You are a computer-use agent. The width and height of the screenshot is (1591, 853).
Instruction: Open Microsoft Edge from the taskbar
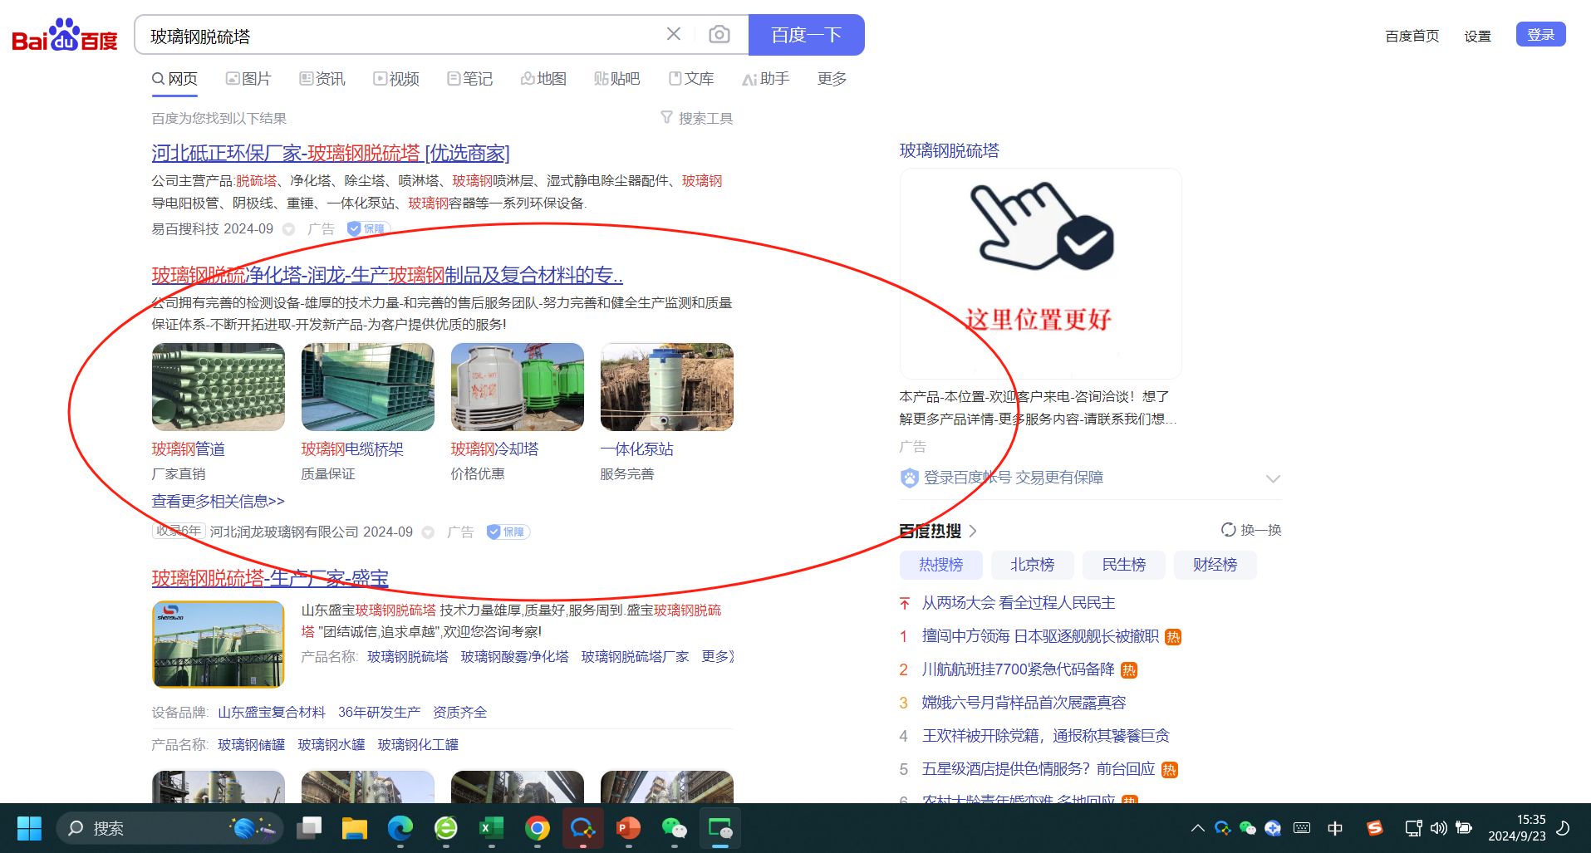[x=400, y=828]
